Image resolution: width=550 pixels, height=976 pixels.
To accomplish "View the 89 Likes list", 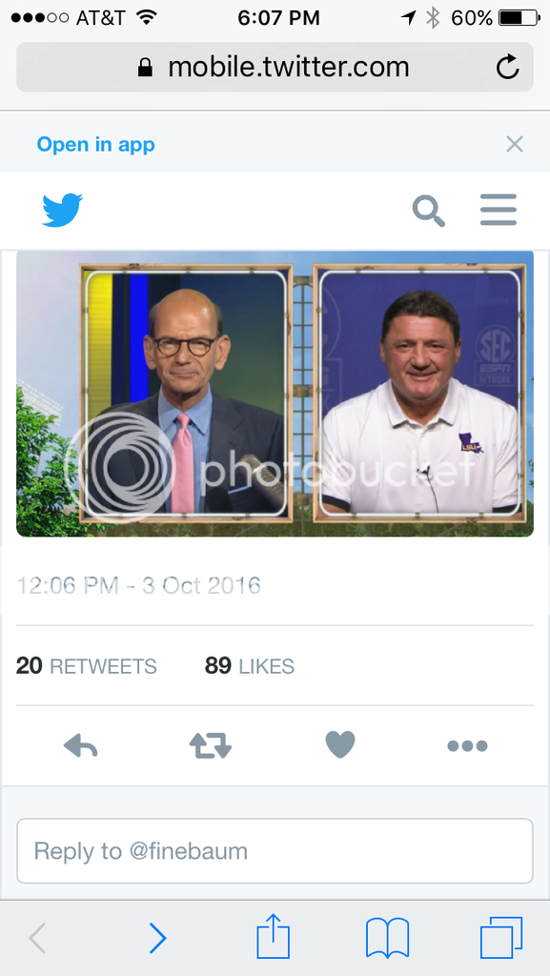I will tap(250, 666).
